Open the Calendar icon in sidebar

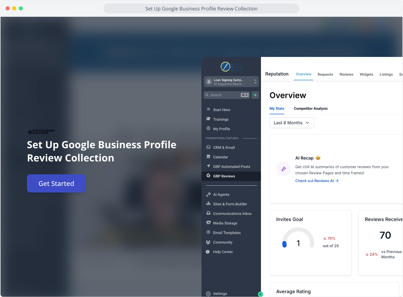coord(208,157)
